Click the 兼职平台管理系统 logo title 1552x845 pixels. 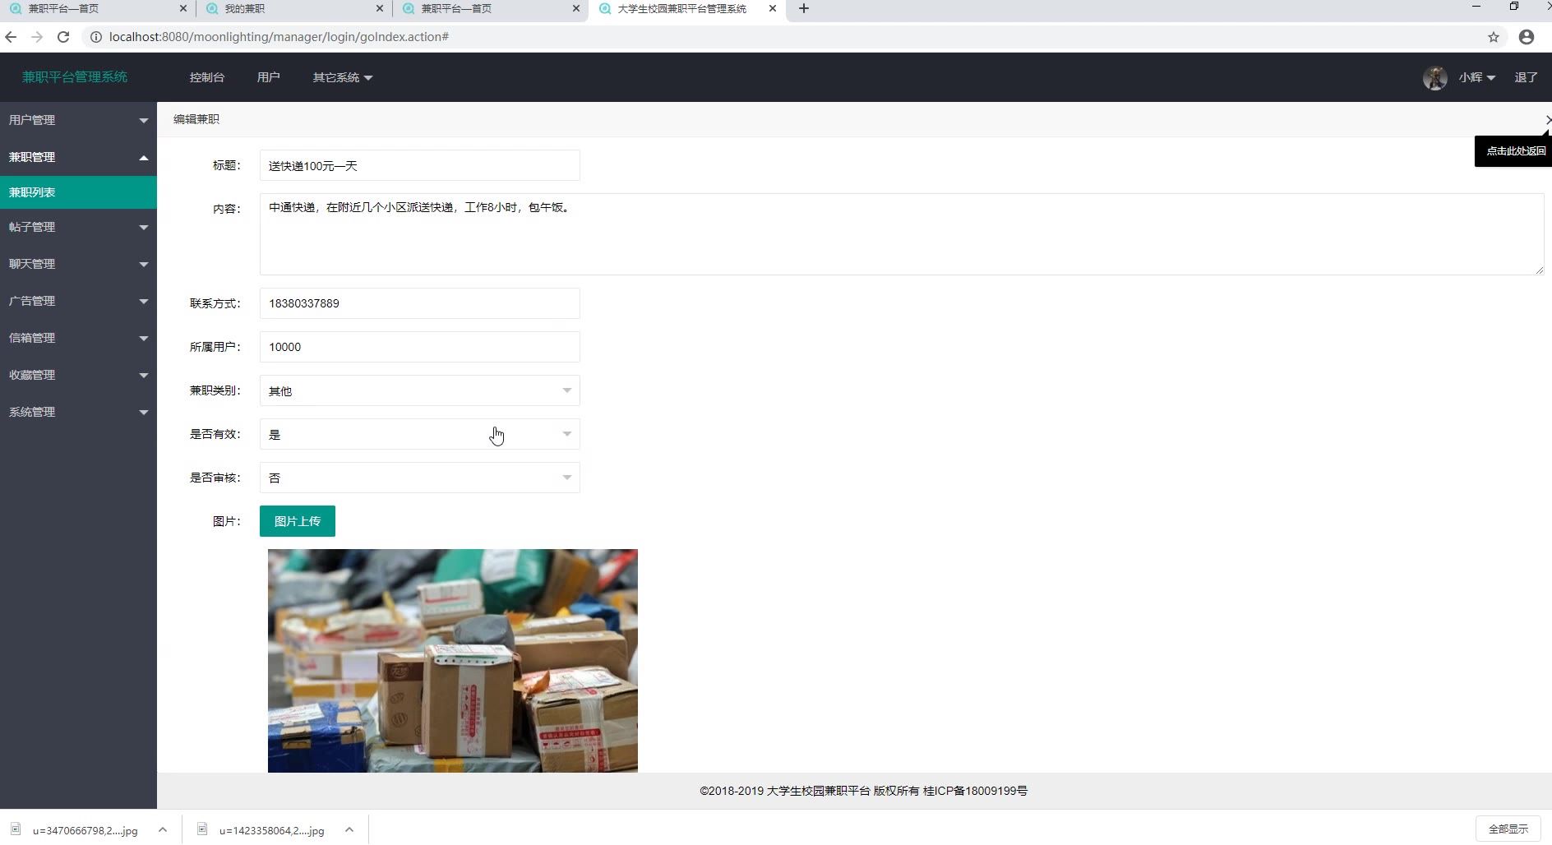pos(75,77)
